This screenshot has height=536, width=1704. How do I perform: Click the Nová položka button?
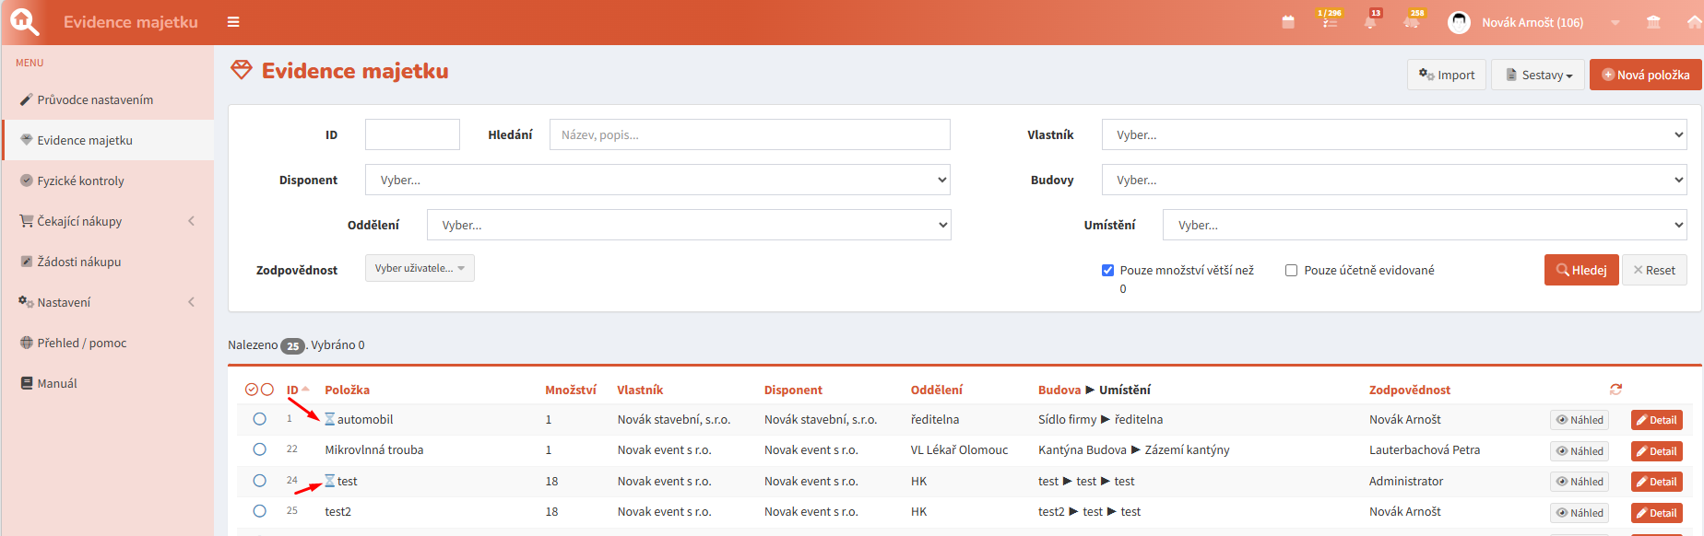pyautogui.click(x=1646, y=75)
